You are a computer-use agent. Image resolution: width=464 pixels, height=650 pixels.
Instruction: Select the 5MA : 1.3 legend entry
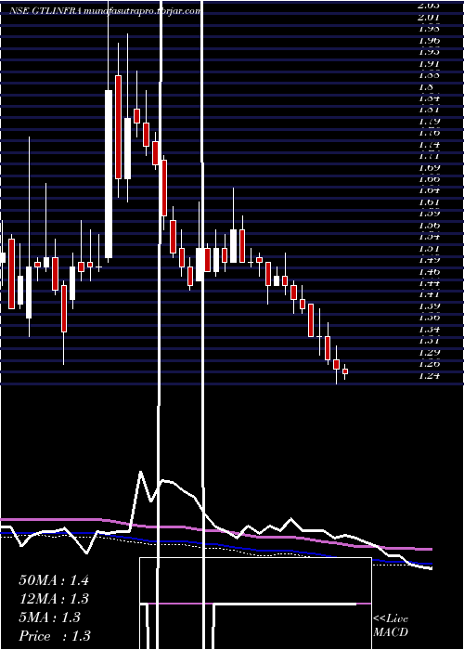[49, 617]
